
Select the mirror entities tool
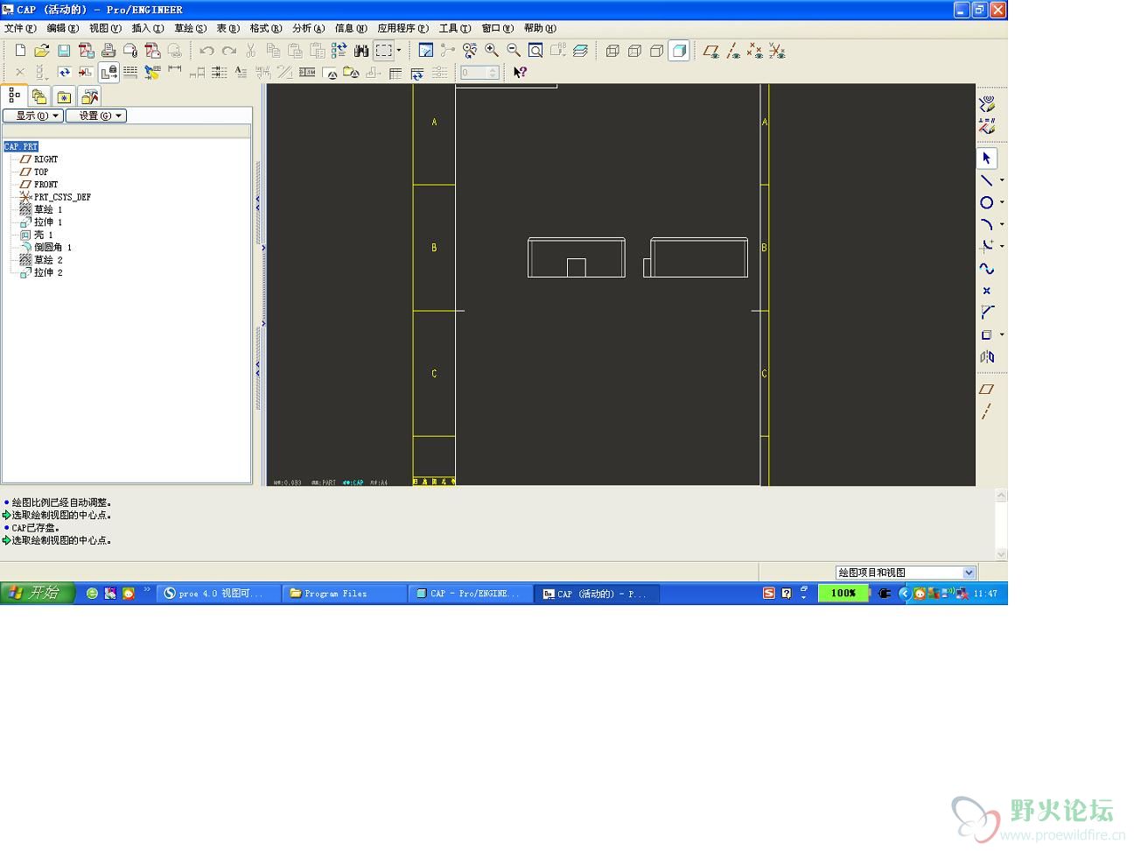987,356
